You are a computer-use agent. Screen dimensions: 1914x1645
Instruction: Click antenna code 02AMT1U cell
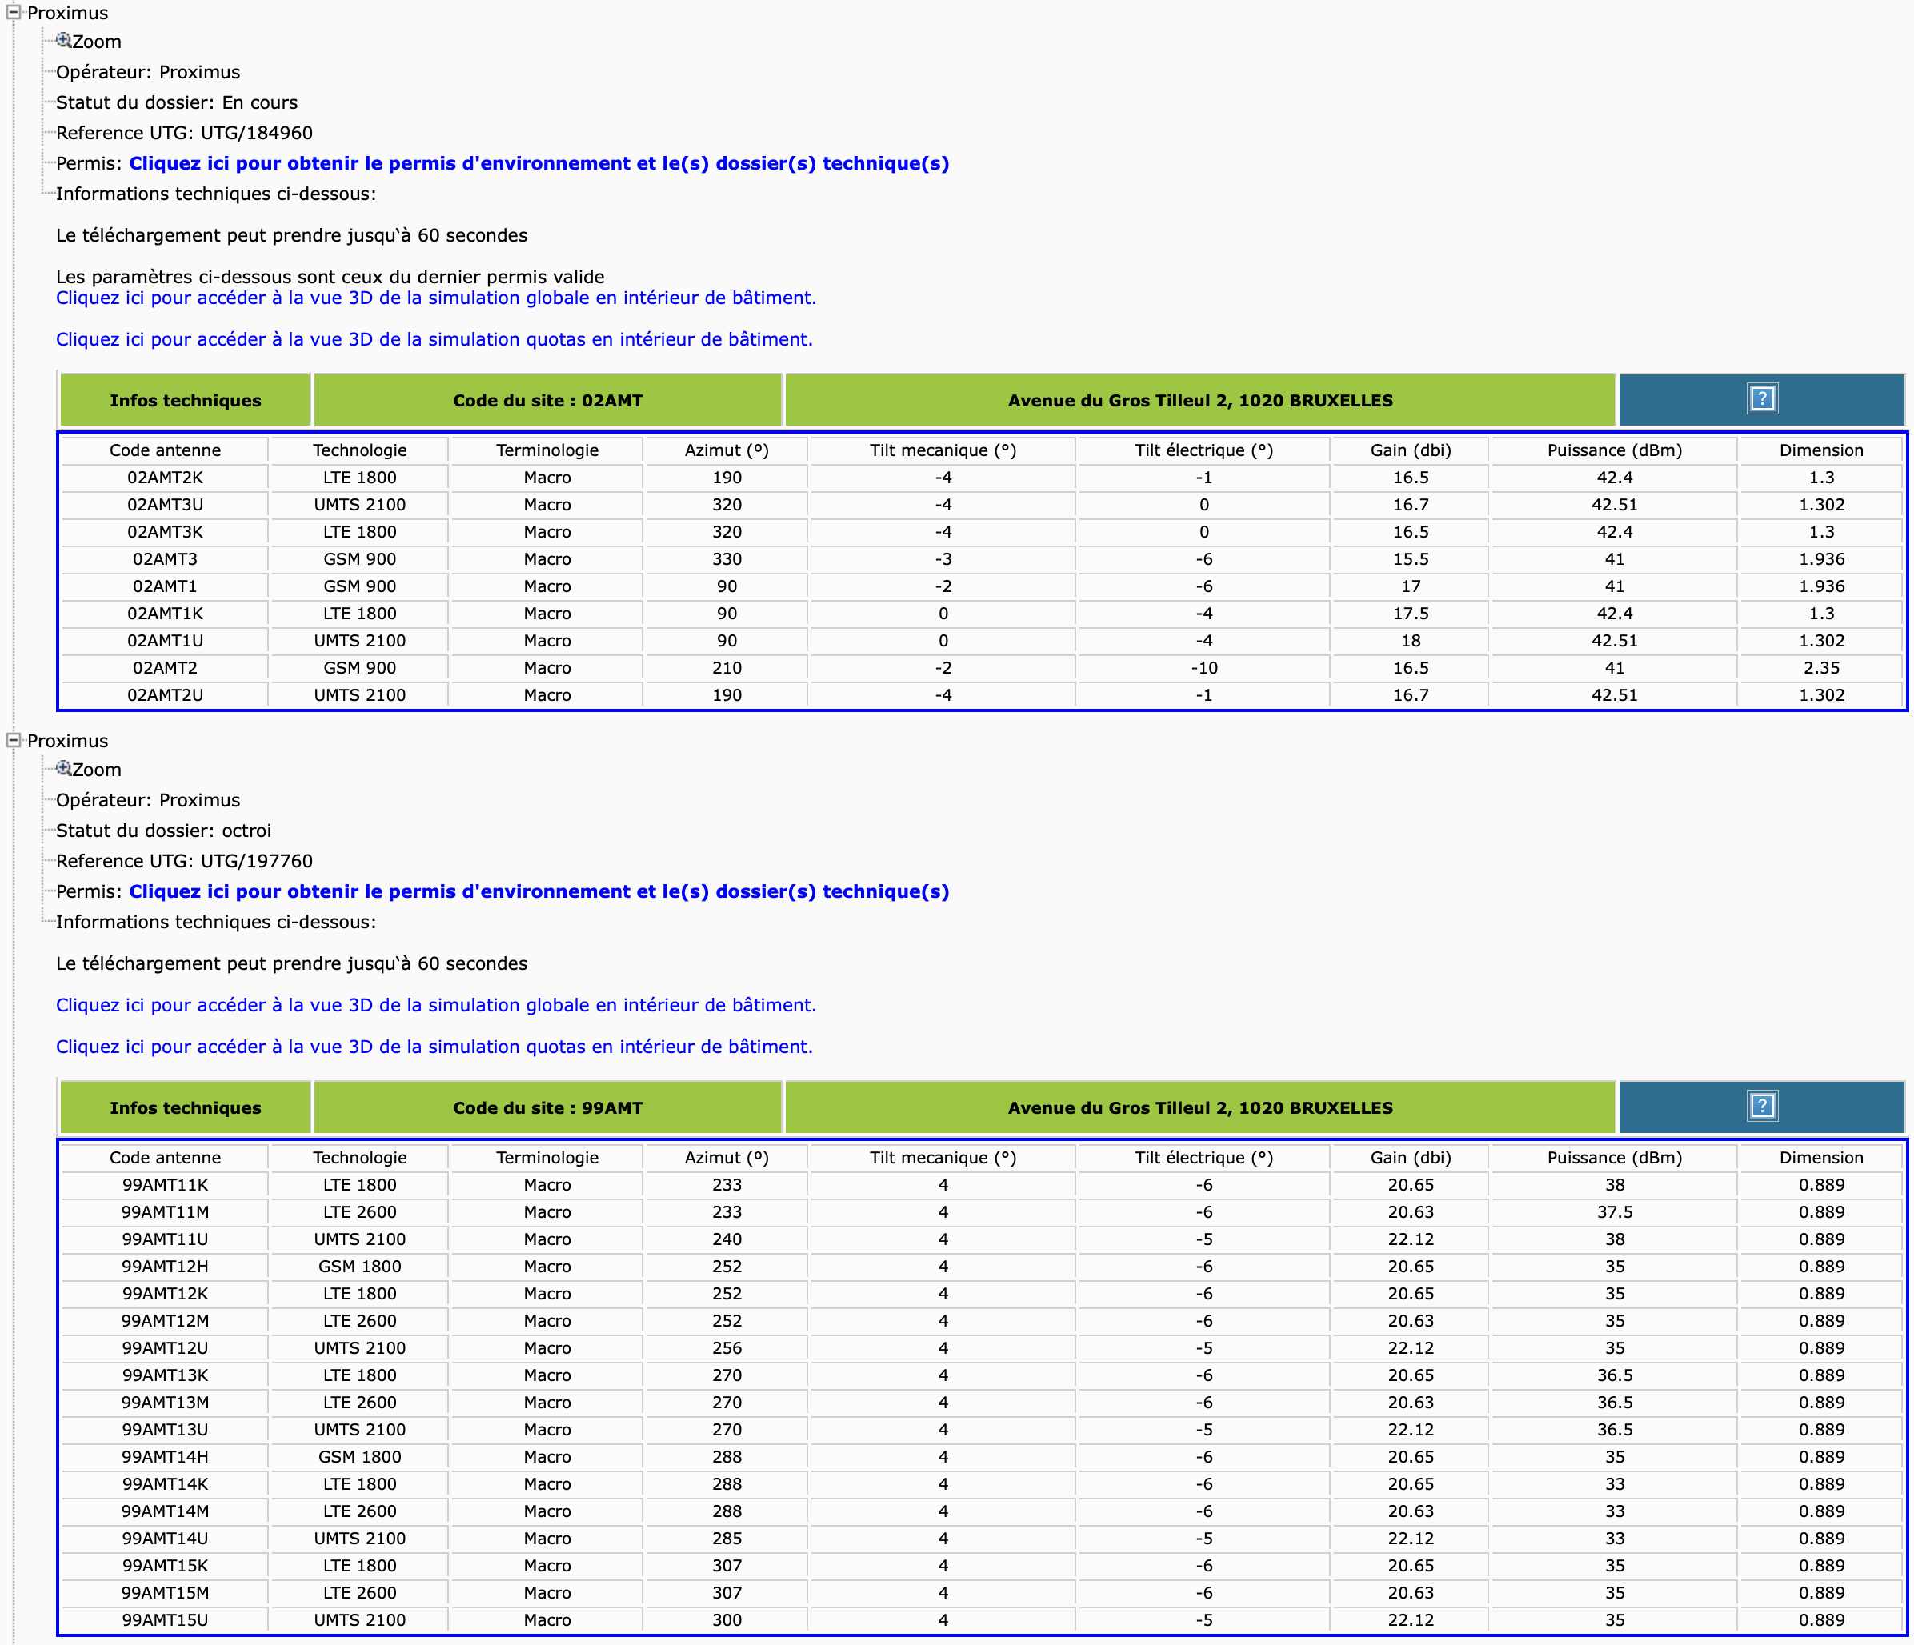coord(166,641)
